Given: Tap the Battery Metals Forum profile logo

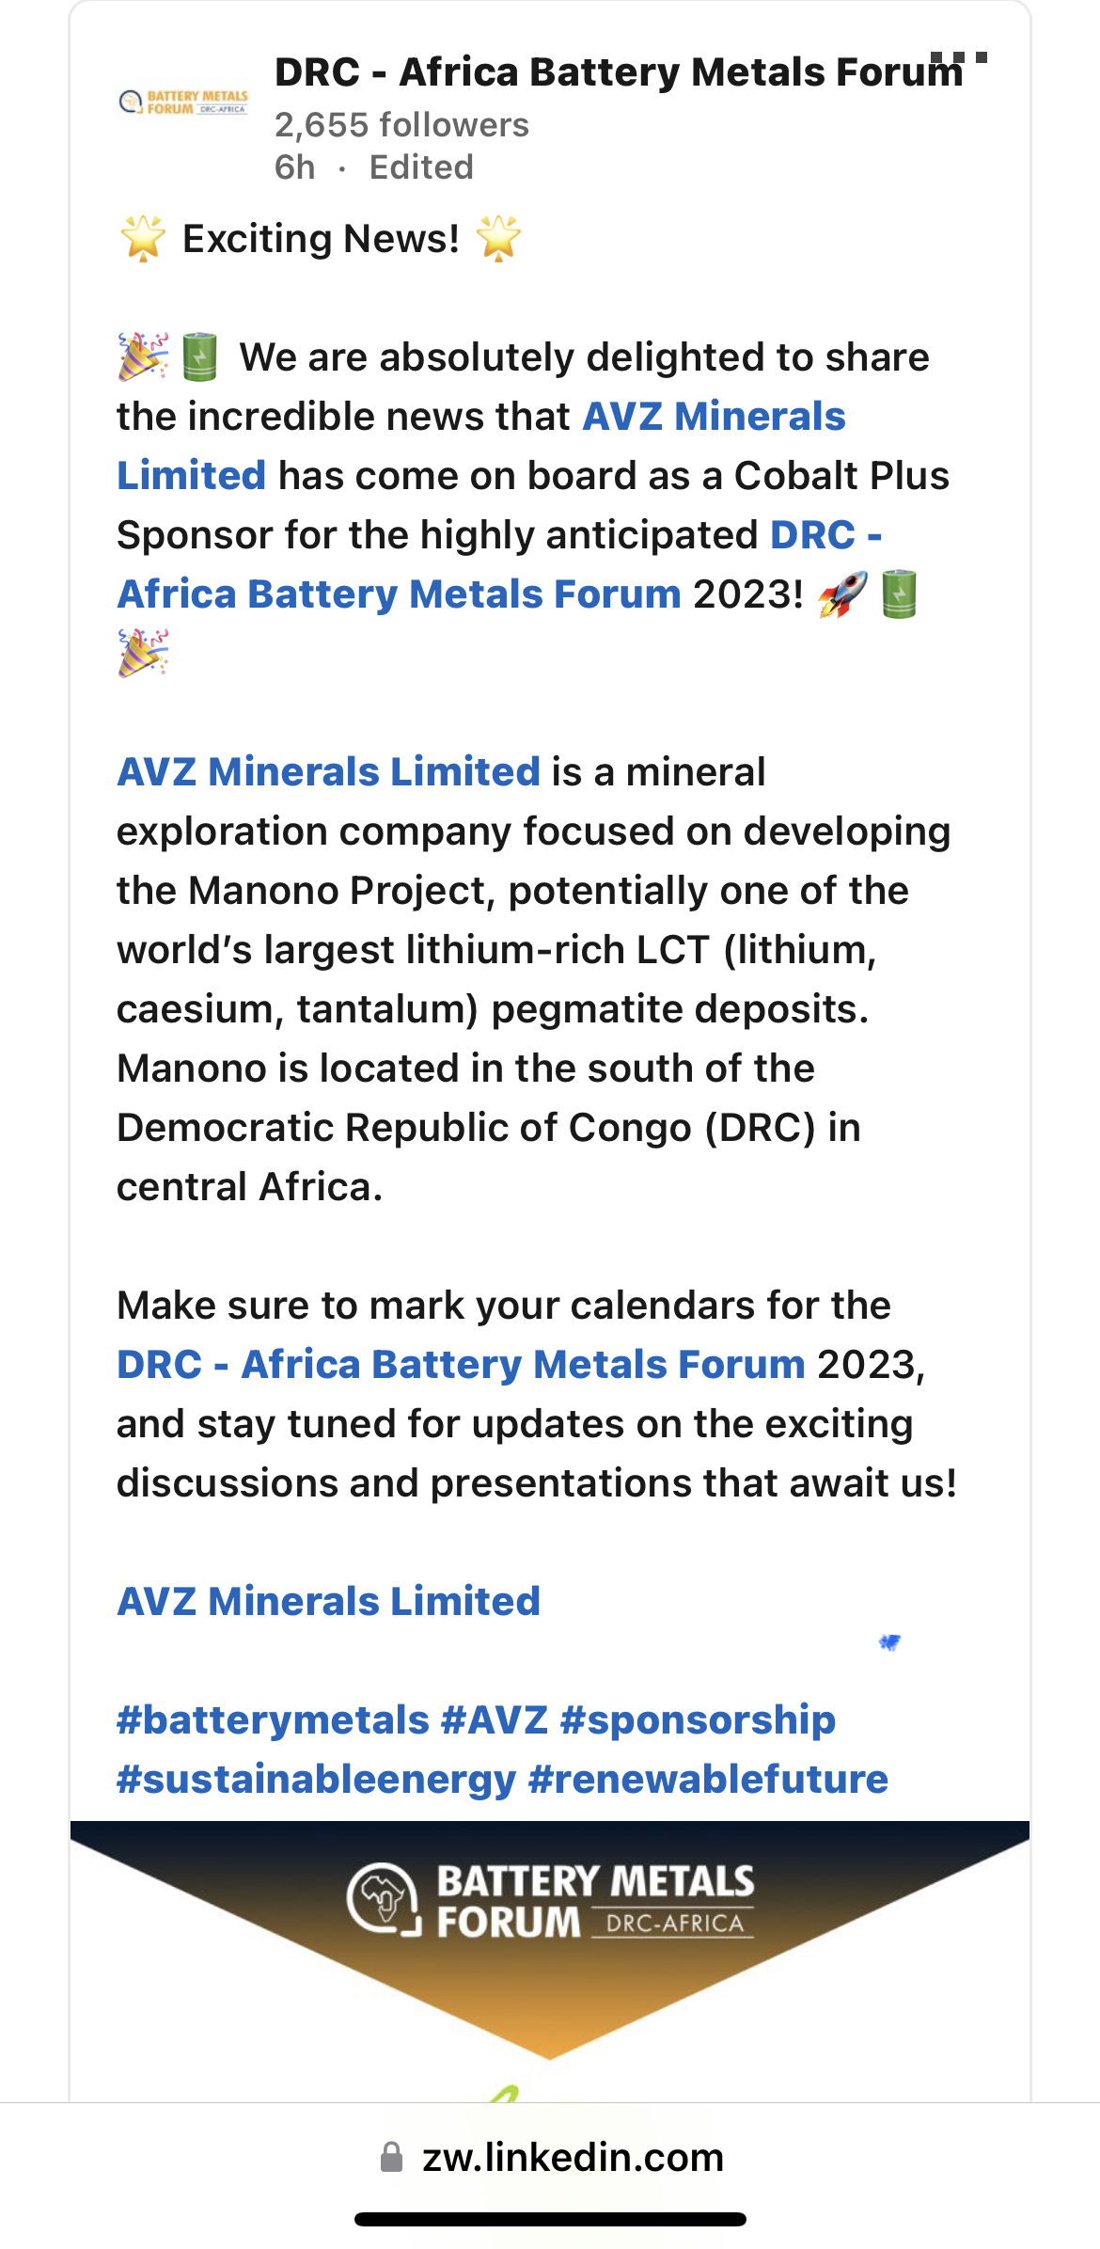Looking at the screenshot, I should coord(183,103).
